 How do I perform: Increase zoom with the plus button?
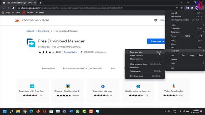point(193,36)
